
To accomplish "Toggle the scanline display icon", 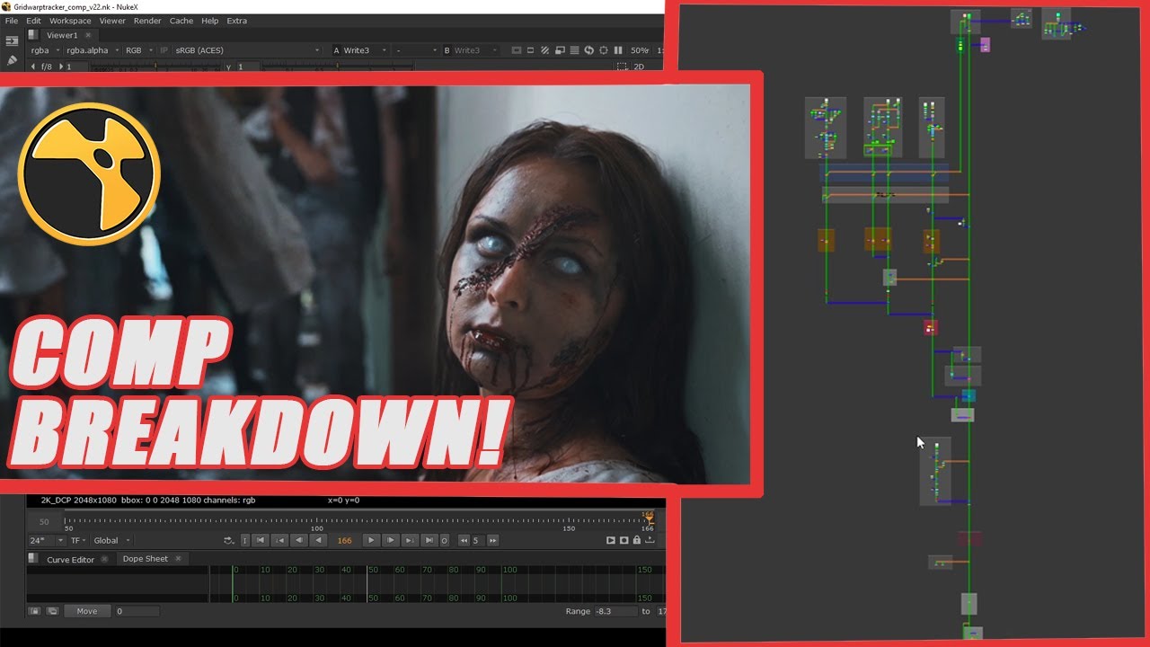I will [x=574, y=50].
